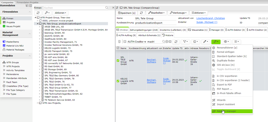Uncheck the KELOG Logistik GmbH row checkbox
Image resolution: width=268 pixels, height=122 pixels.
(x=118, y=81)
